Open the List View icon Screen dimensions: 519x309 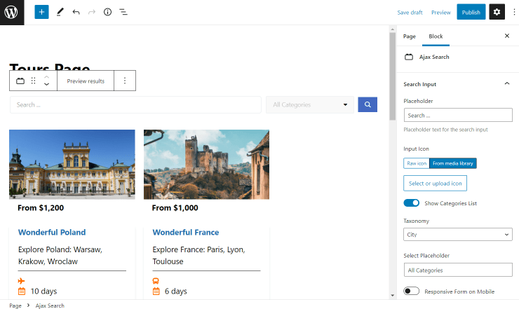pyautogui.click(x=123, y=12)
